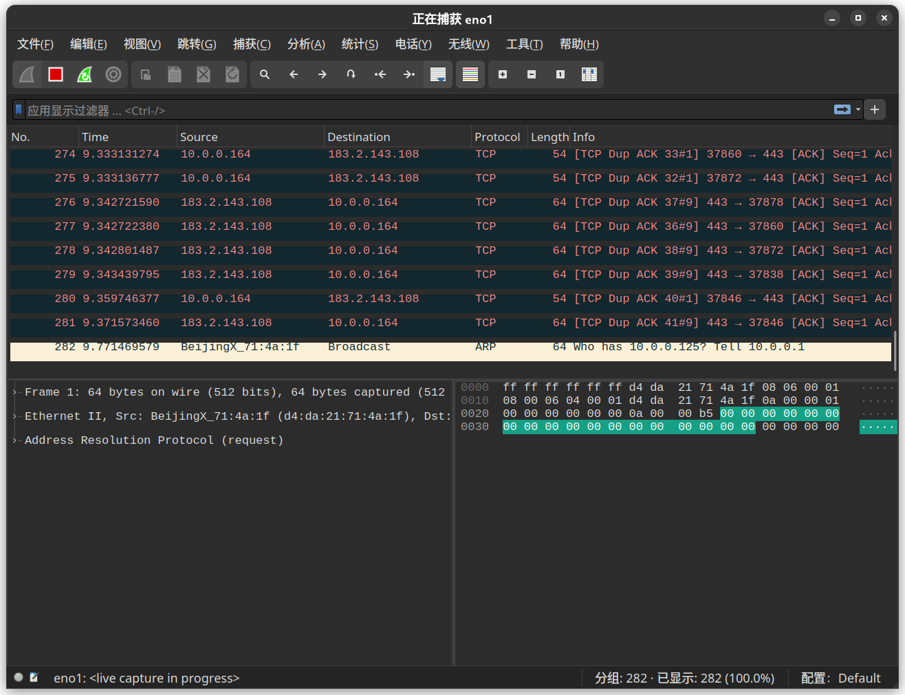Open the 工具(T) menu
The width and height of the screenshot is (905, 695).
525,44
